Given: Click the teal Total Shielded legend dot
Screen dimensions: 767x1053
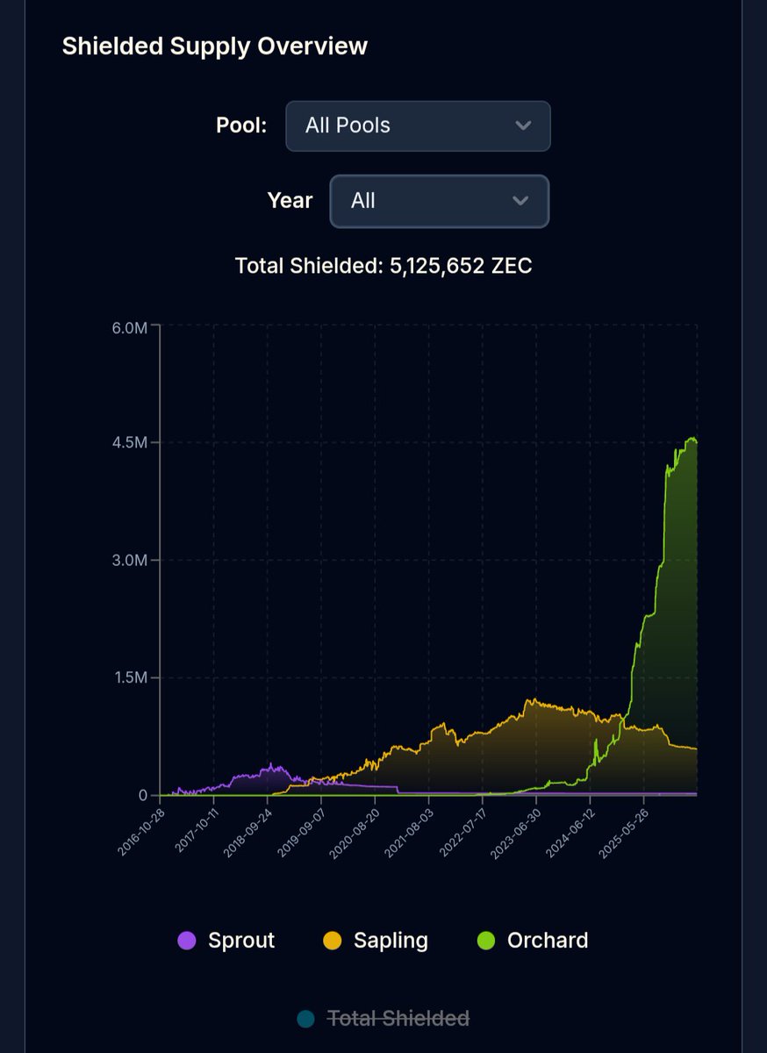Looking at the screenshot, I should [x=305, y=1019].
